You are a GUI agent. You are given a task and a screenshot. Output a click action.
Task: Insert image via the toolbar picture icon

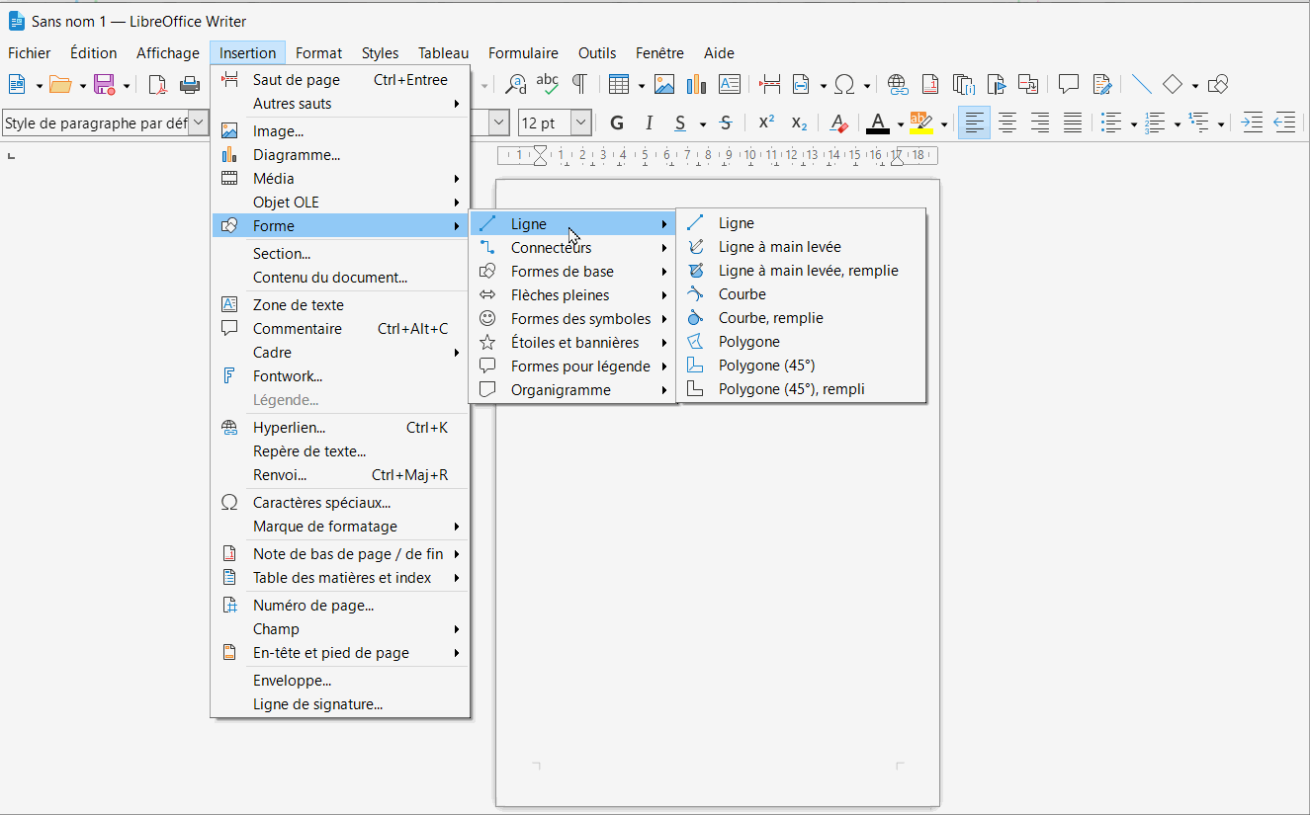[664, 85]
